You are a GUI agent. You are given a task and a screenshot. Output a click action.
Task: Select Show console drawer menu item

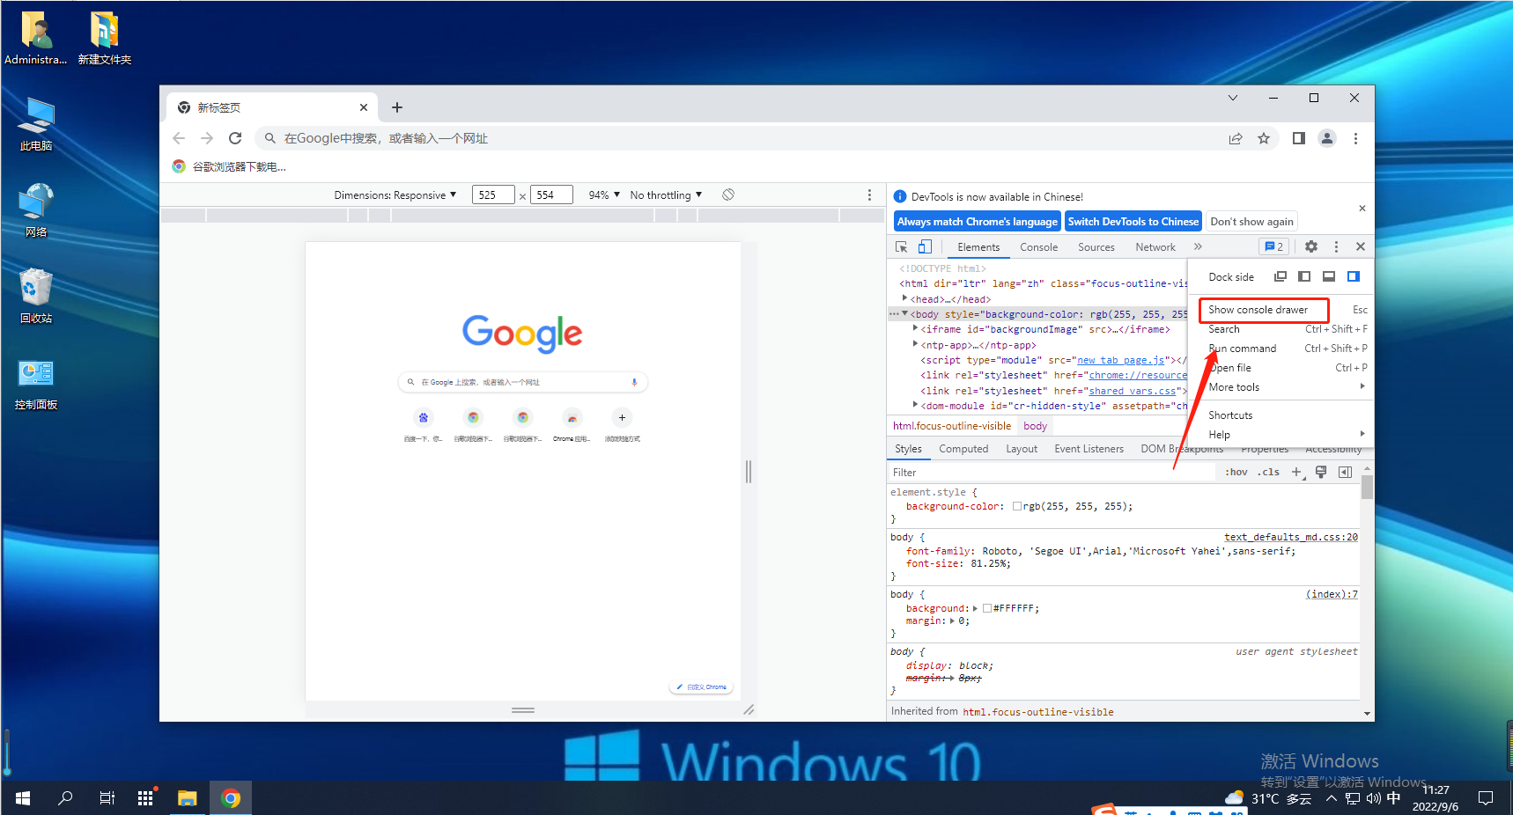coord(1258,310)
